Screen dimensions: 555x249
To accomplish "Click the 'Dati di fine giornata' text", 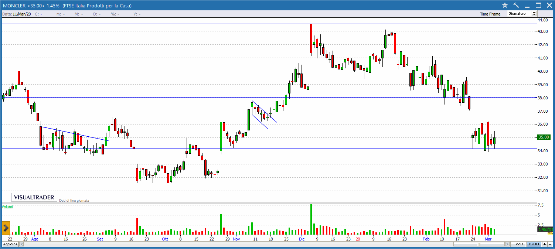I will click(74, 200).
